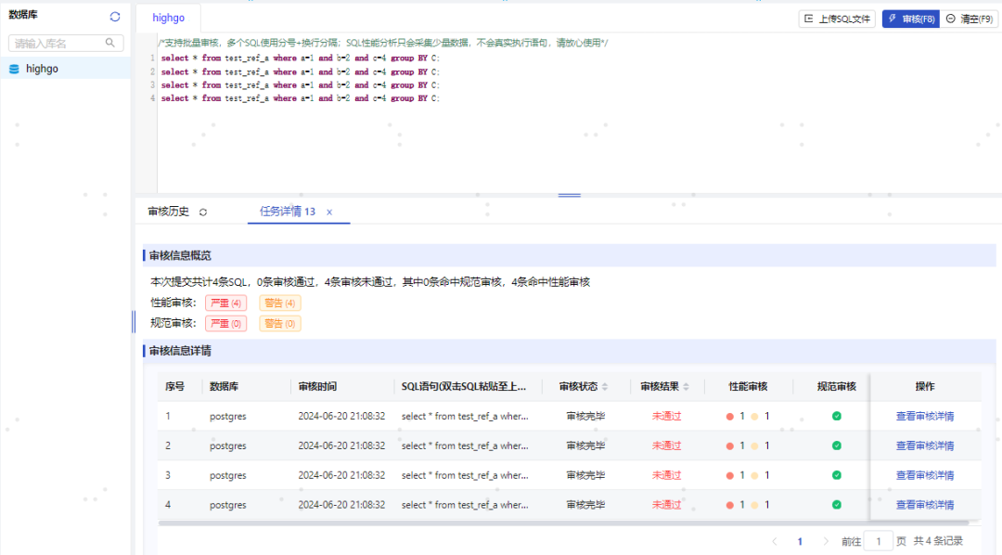1002x555 pixels.
Task: Click the first line of SQL in the editor
Action: 301,58
